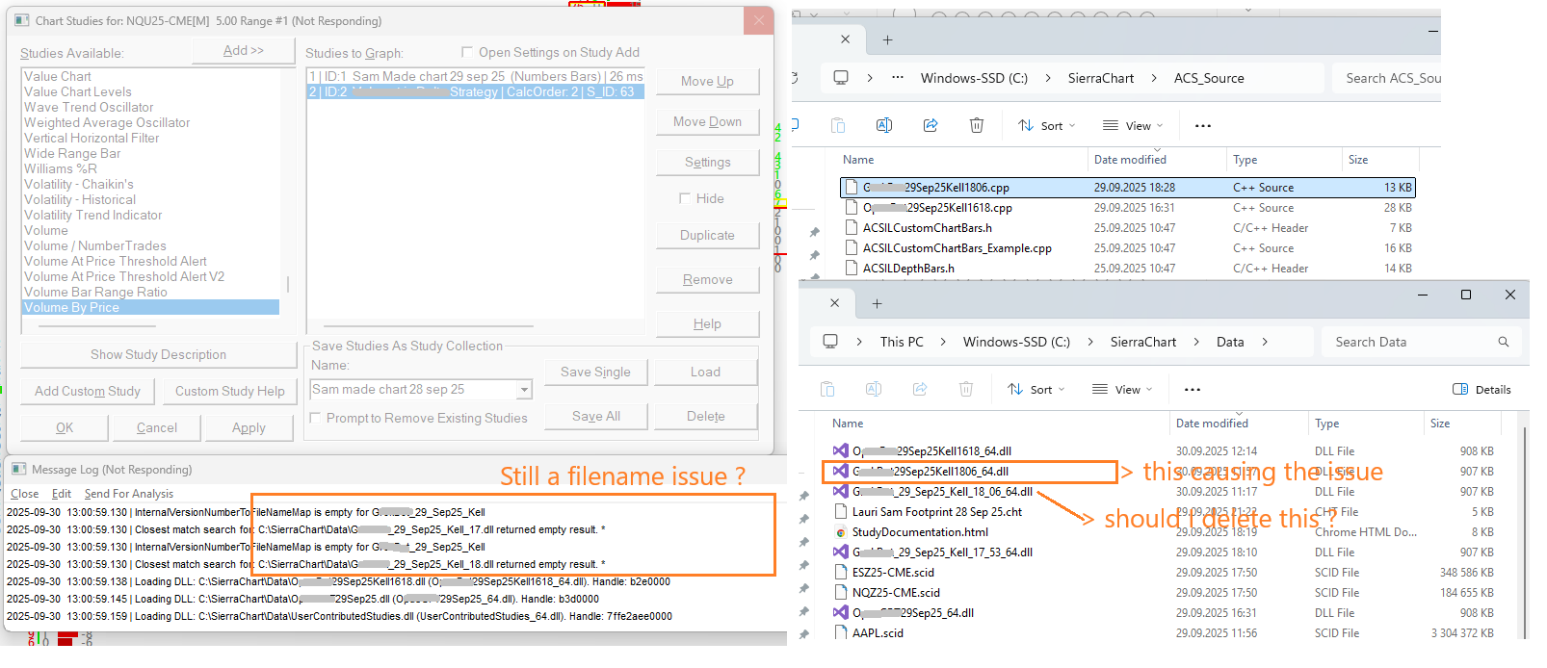Select Wave Trend Oscillator study
The width and height of the screenshot is (1547, 668).
pyautogui.click(x=89, y=107)
